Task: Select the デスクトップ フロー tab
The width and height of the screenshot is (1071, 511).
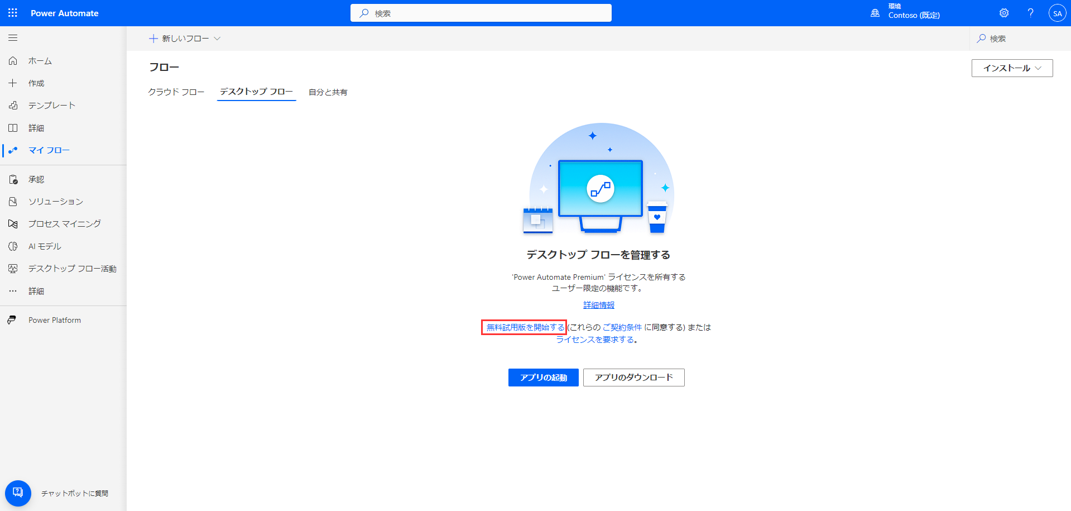Action: (256, 92)
